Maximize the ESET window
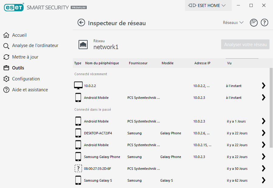Image resolution: width=273 pixels, height=188 pixels. coord(251,5)
